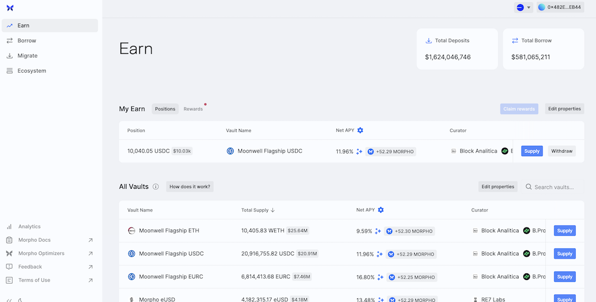Open the Moonwell Flagship ETH vault row
The width and height of the screenshot is (596, 302).
[x=352, y=231]
